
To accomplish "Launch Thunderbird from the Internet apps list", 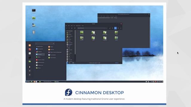I will (x=52, y=55).
